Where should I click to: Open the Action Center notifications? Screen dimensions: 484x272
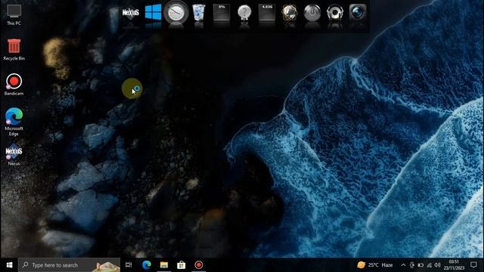(473, 265)
